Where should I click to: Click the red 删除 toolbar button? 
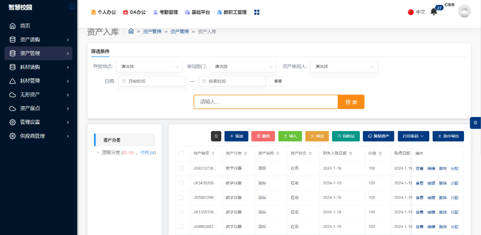click(263, 136)
